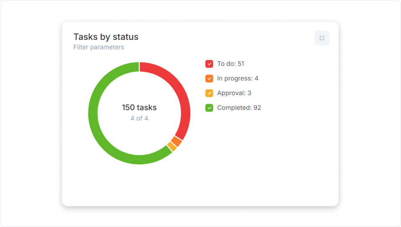
Task: Click the small orange In progress segment
Action: [177, 141]
